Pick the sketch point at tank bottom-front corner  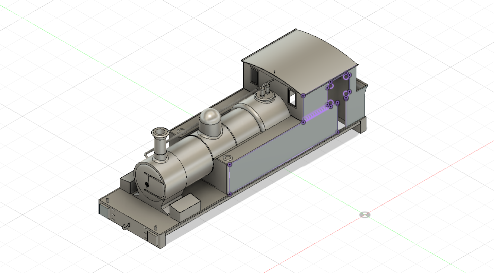pos(230,194)
